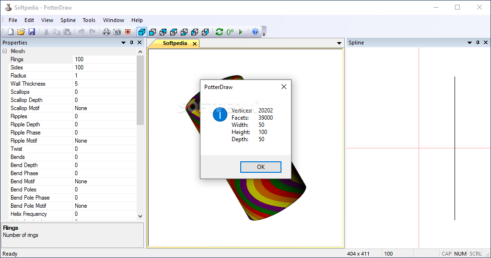Click the green refresh arrows icon
Viewport: 491px width, 258px height.
219,32
